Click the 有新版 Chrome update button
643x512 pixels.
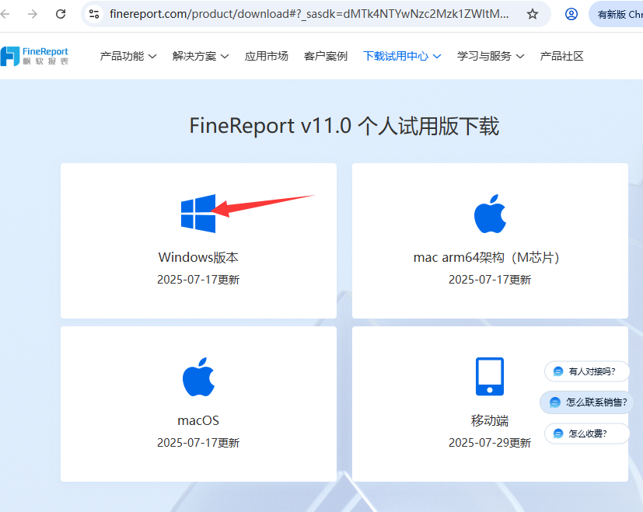[617, 14]
